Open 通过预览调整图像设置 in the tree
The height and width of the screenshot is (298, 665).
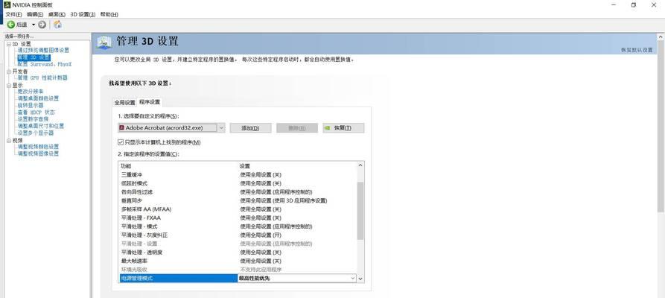point(43,50)
